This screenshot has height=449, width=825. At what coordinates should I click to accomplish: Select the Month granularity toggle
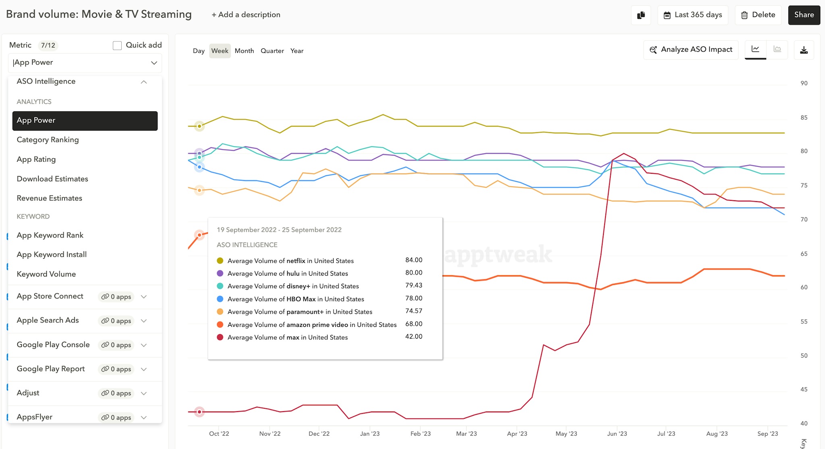click(x=244, y=51)
